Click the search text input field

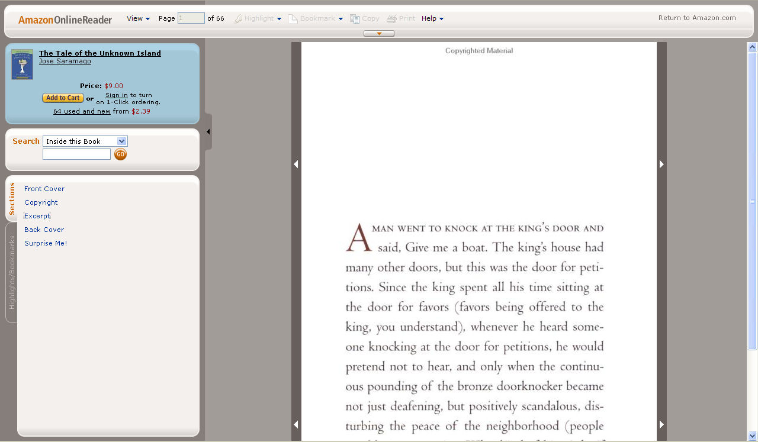coord(76,154)
